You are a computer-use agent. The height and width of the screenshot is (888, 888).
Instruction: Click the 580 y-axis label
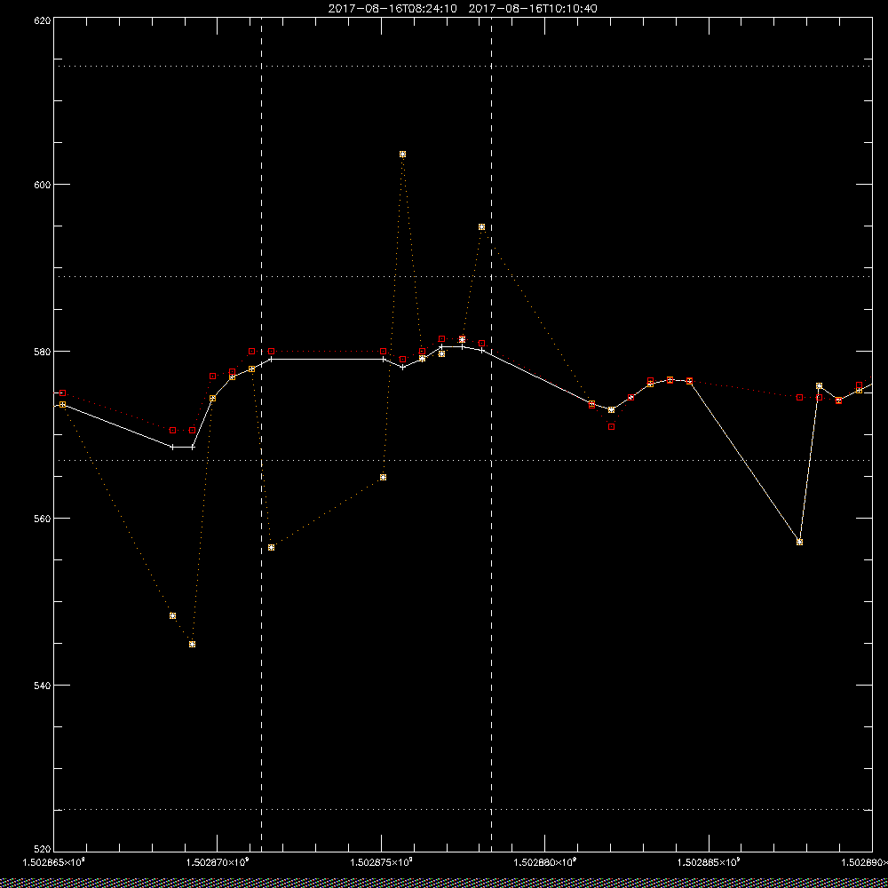pyautogui.click(x=43, y=352)
